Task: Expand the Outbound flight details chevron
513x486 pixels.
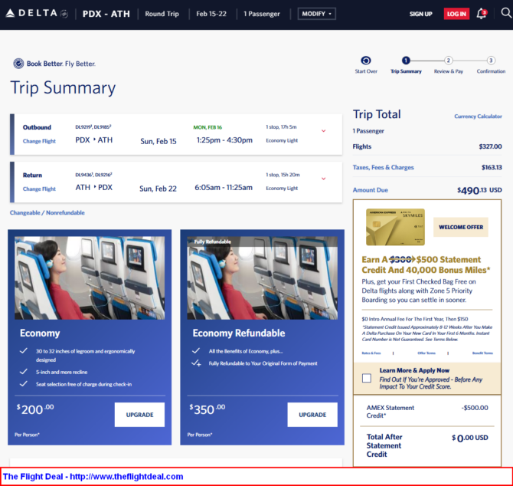Action: pos(323,131)
